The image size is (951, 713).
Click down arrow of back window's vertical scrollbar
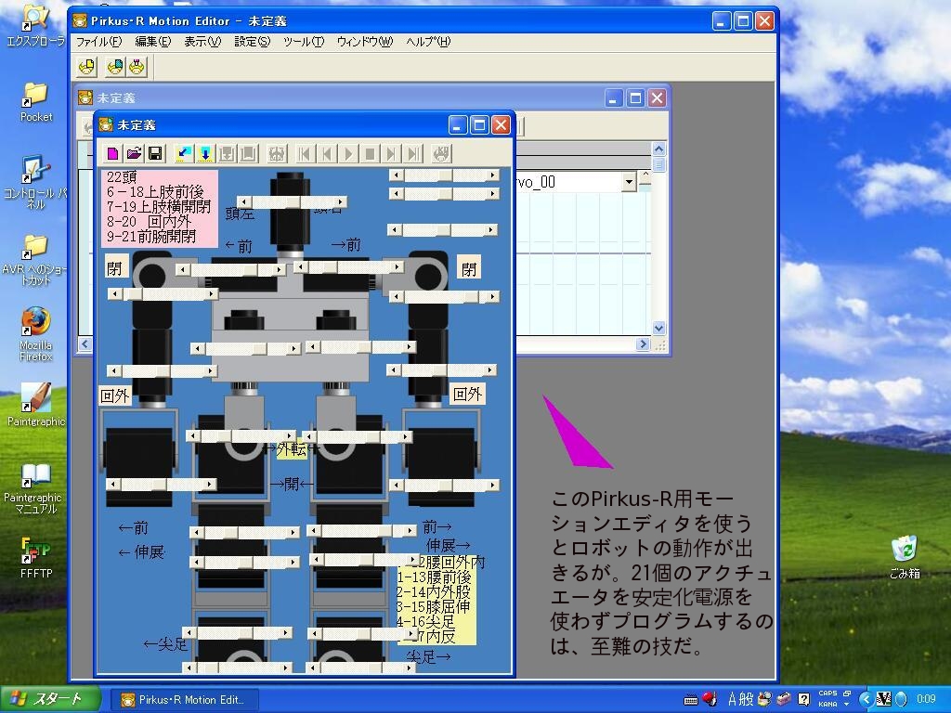pyautogui.click(x=659, y=328)
